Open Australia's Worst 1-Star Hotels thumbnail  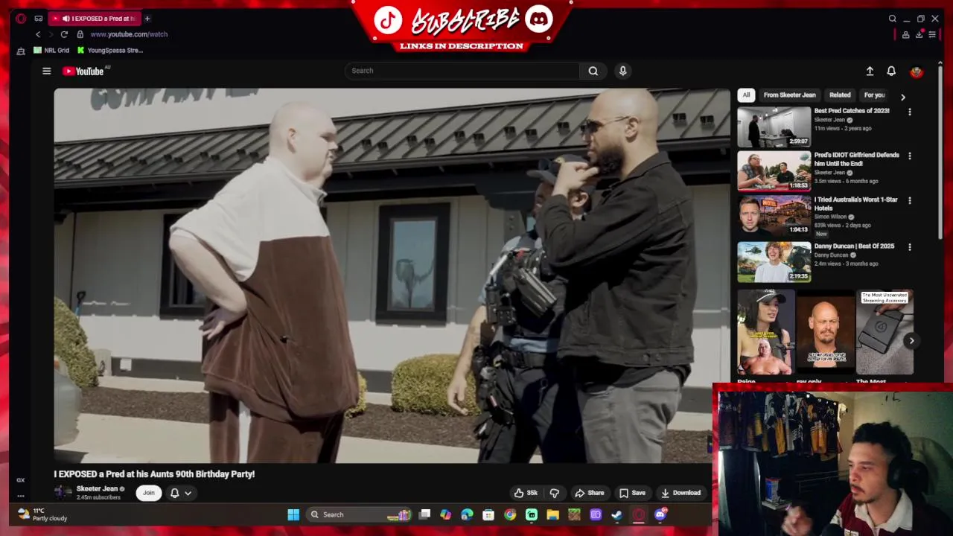pos(774,216)
